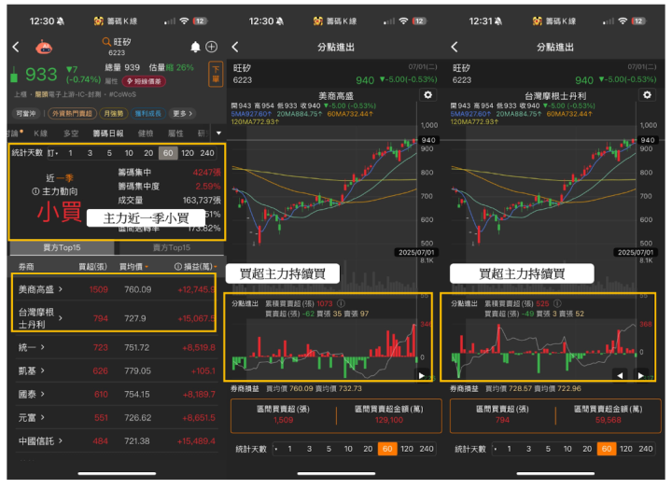Select 3 days on 台灣摩根士丹利 screen 統計天數
The width and height of the screenshot is (672, 489).
[x=528, y=449]
